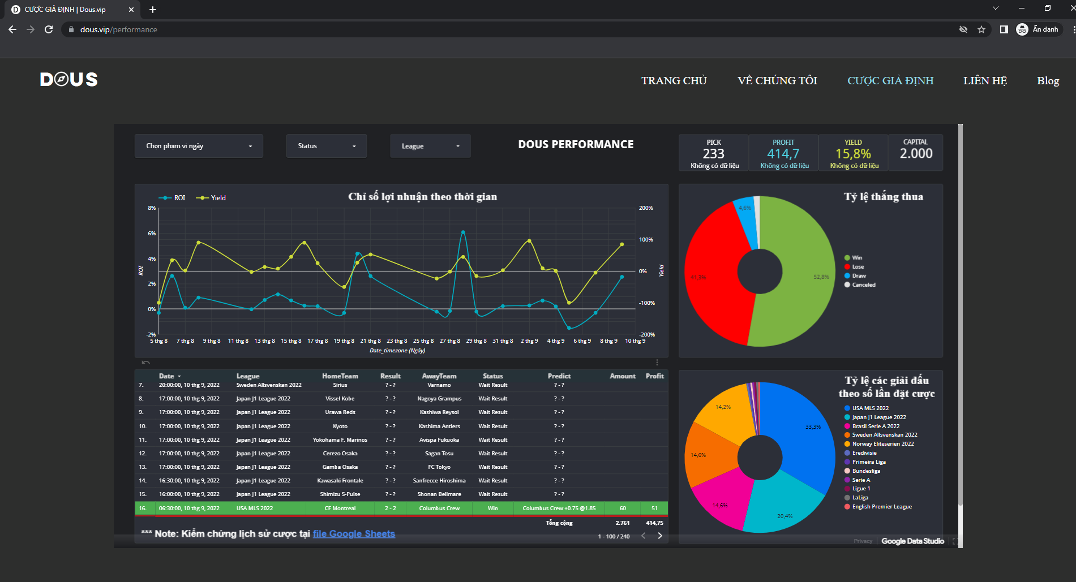1076x582 pixels.
Task: Open the chart's three-dot options menu
Action: coord(657,362)
